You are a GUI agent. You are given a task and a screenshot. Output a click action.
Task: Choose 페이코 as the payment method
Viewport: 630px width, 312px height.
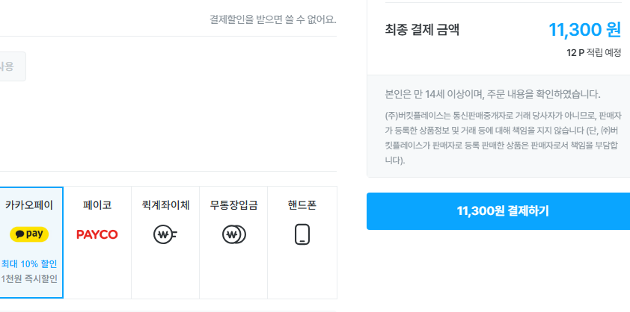(x=97, y=205)
